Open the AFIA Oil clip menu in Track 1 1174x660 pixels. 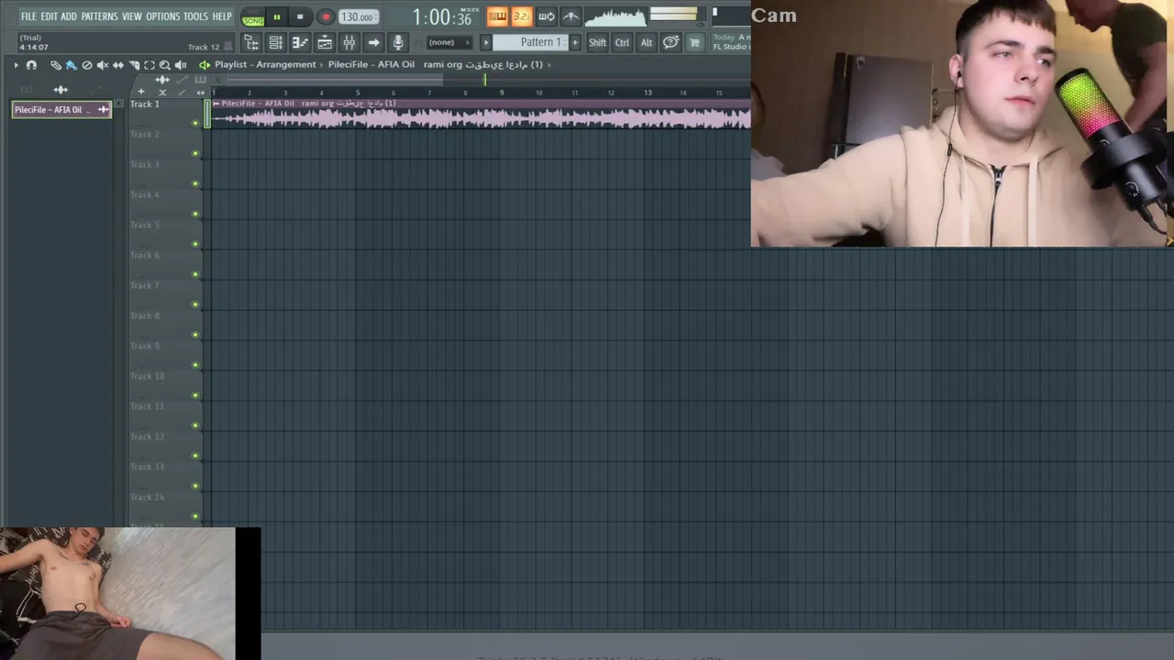pyautogui.click(x=216, y=104)
